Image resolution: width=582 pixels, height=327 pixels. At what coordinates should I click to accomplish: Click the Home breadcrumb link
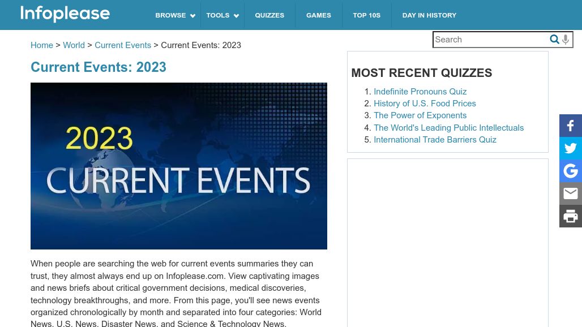[42, 45]
